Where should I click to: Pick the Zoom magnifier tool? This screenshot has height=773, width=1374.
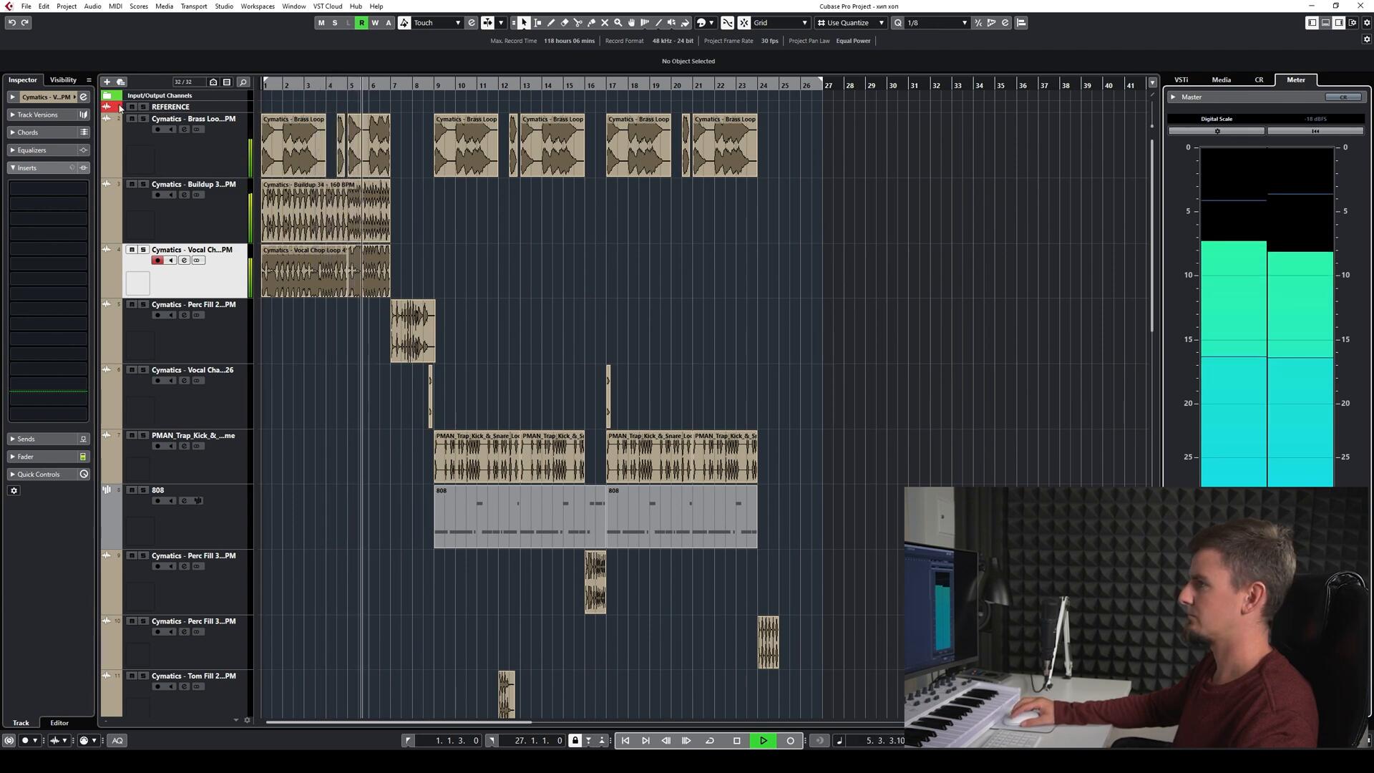tap(618, 23)
